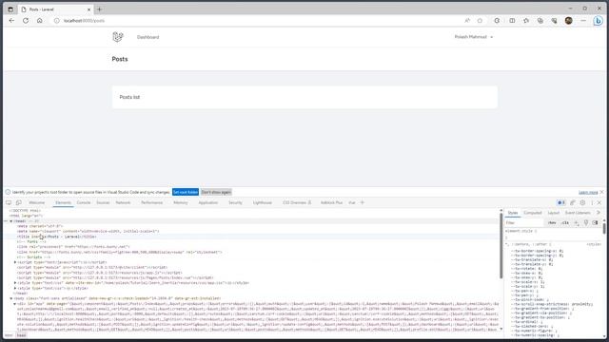Open the Lighthouse tab
Viewport: 609px width, 342px height.
[263, 202]
